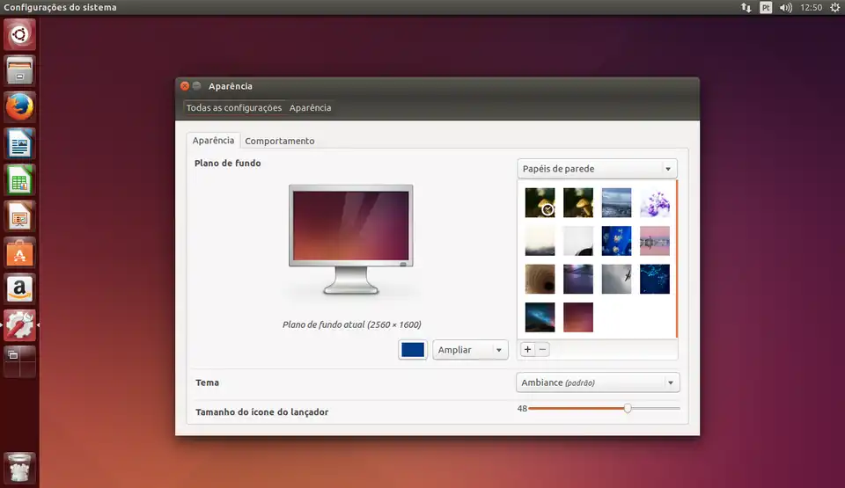This screenshot has width=845, height=488.
Task: Select the grey bird silhouette wallpaper
Action: coord(616,279)
